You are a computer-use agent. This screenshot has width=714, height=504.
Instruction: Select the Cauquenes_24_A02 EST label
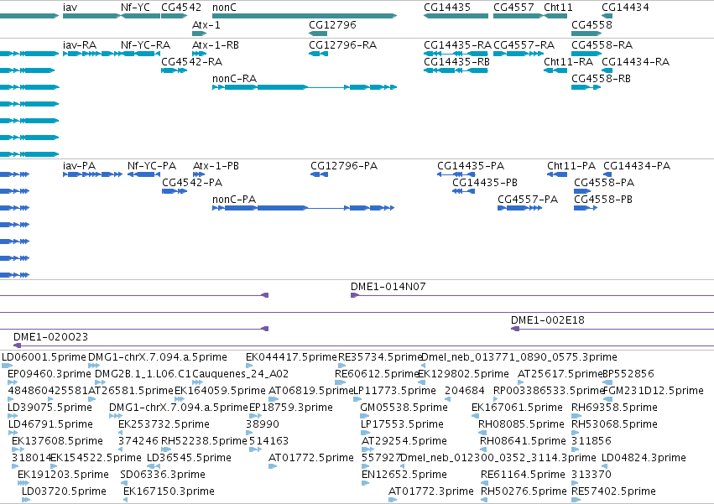coord(241,374)
